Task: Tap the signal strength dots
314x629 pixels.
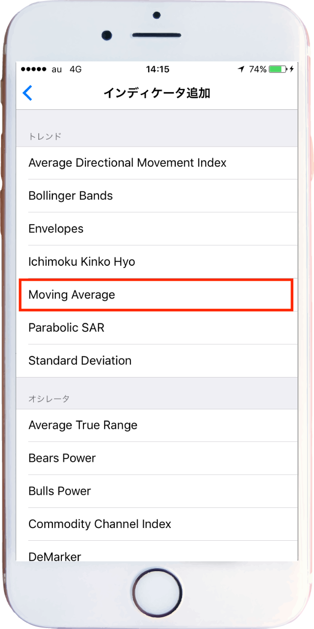Action: [x=33, y=69]
